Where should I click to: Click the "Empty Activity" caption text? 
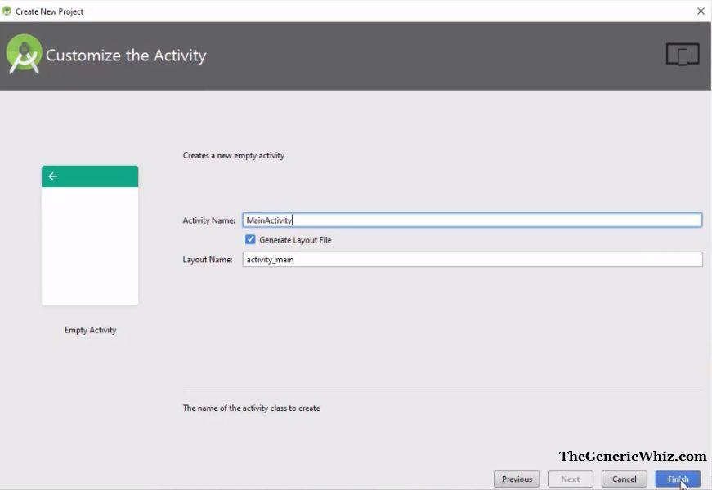point(91,330)
